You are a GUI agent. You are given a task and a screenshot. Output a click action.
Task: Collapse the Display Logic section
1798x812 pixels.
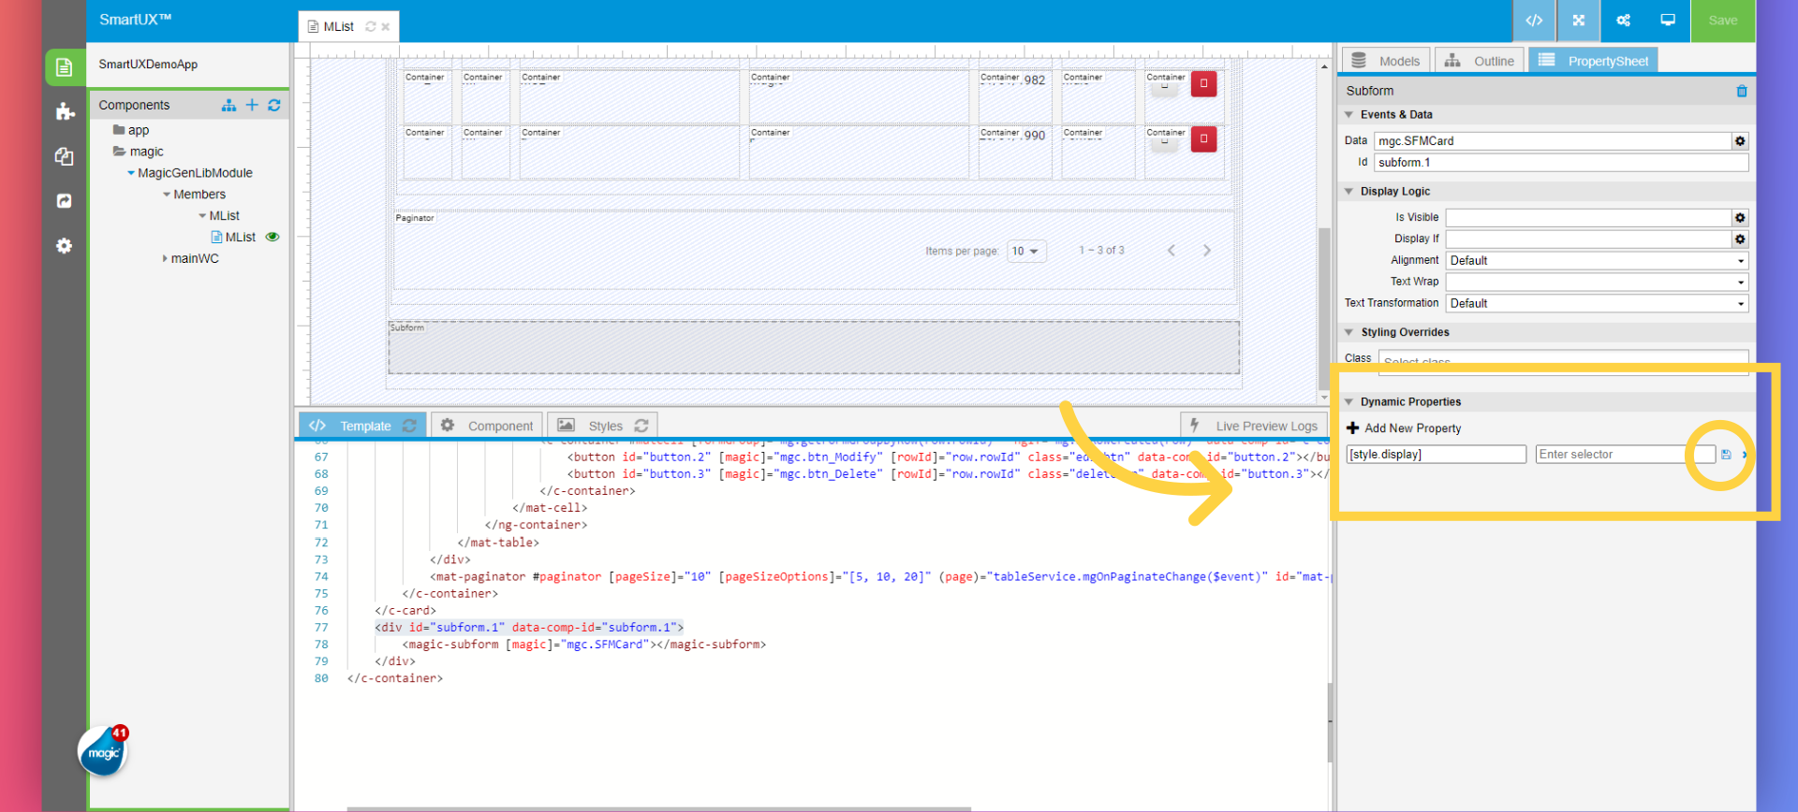[1349, 192]
